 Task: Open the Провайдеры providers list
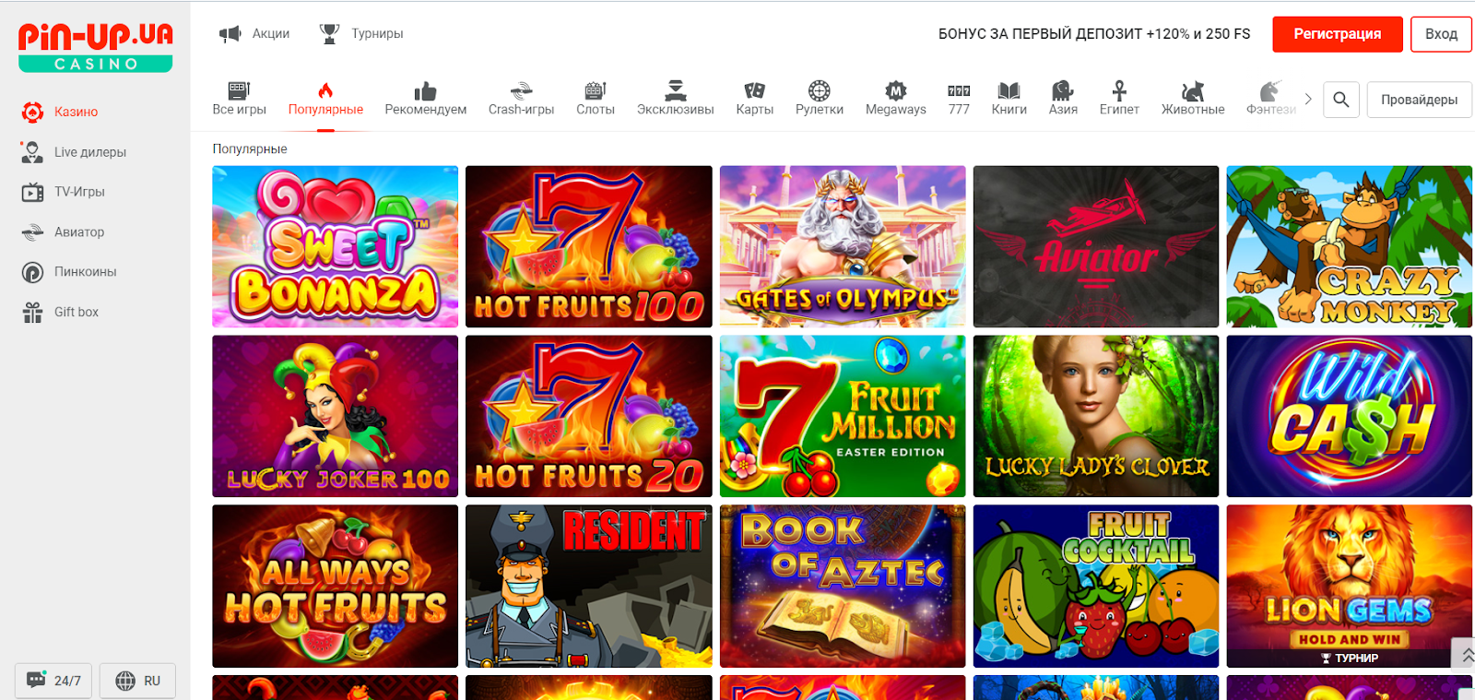coord(1419,100)
